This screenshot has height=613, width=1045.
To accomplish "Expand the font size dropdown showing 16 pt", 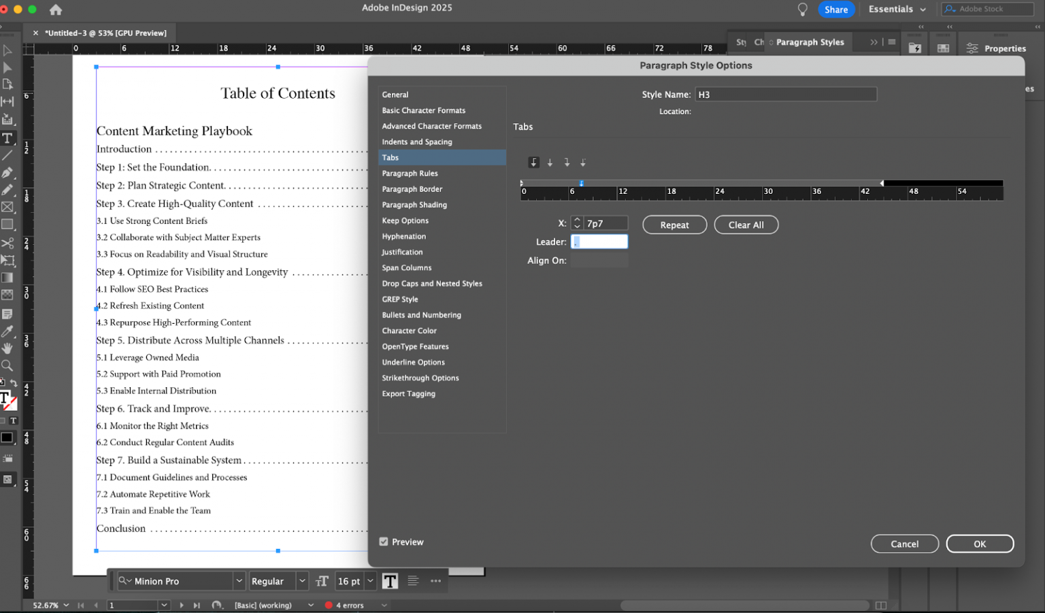I will pos(371,581).
